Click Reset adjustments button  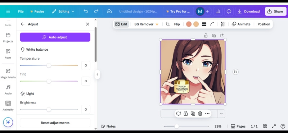point(55,123)
